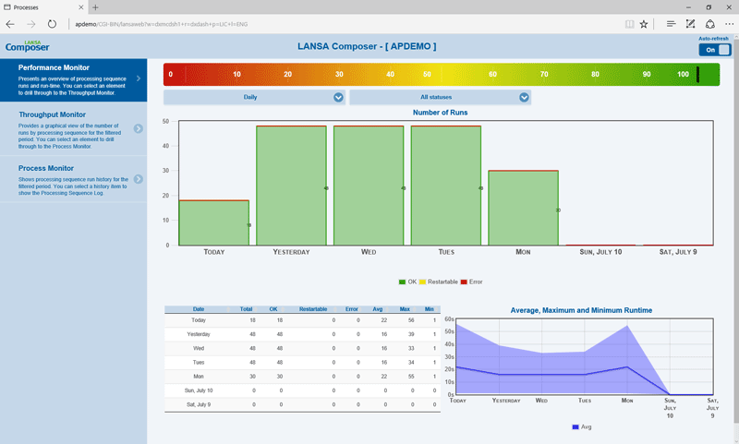Viewport: 739px width, 444px height.
Task: Click the browser address bar URL
Action: [x=161, y=24]
